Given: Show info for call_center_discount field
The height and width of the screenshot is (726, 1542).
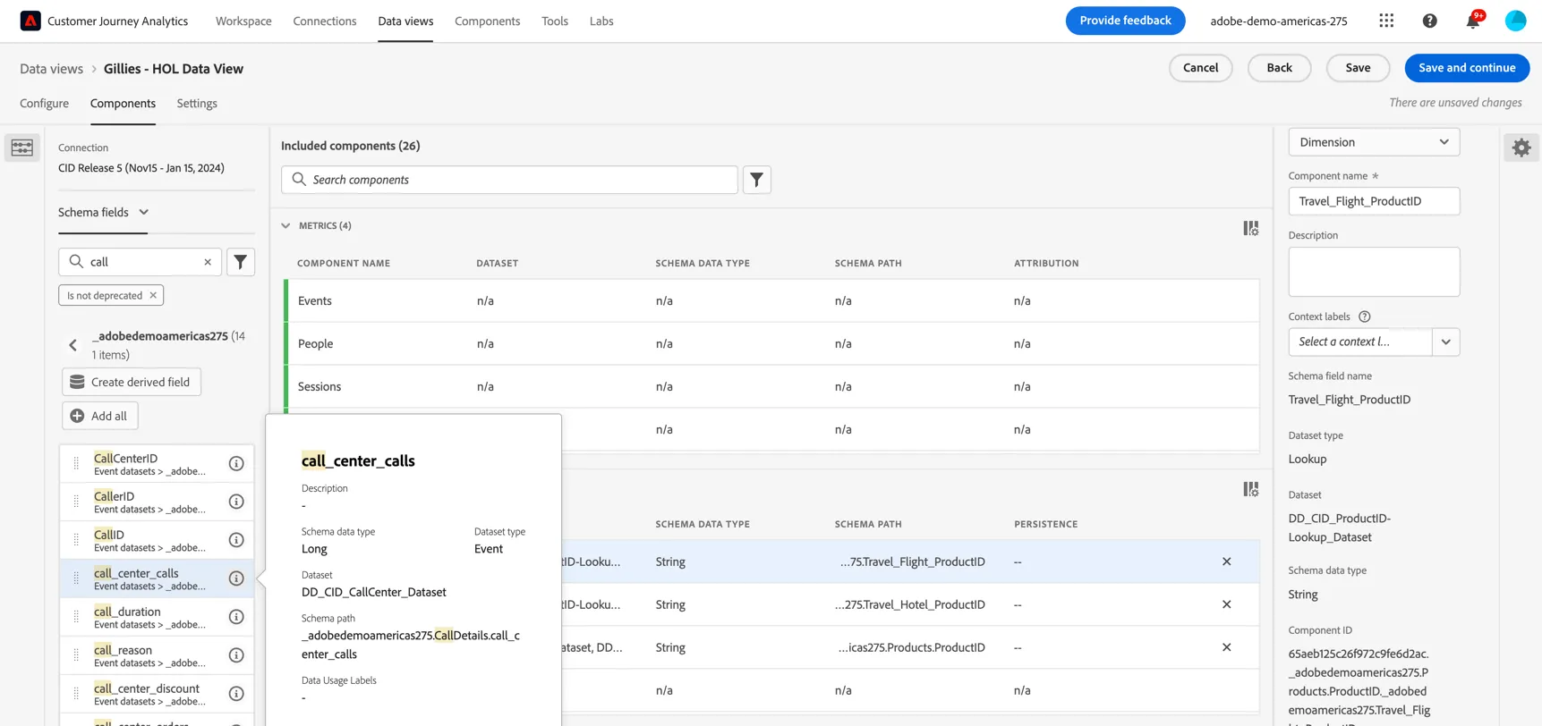Looking at the screenshot, I should [236, 694].
